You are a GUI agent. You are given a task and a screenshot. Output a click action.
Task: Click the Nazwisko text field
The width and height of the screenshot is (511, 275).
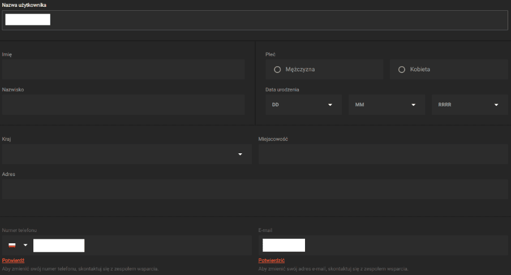tap(123, 105)
